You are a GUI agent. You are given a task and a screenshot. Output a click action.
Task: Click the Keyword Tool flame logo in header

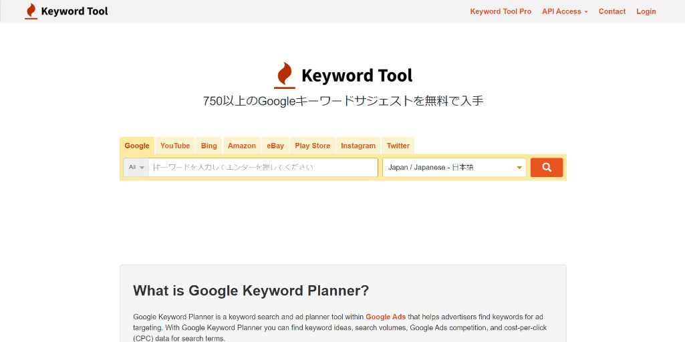click(x=31, y=11)
